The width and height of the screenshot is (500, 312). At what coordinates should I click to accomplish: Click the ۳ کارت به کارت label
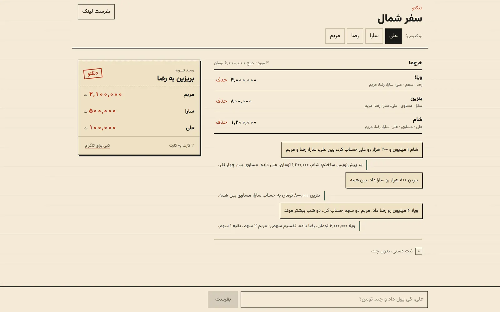tap(182, 145)
